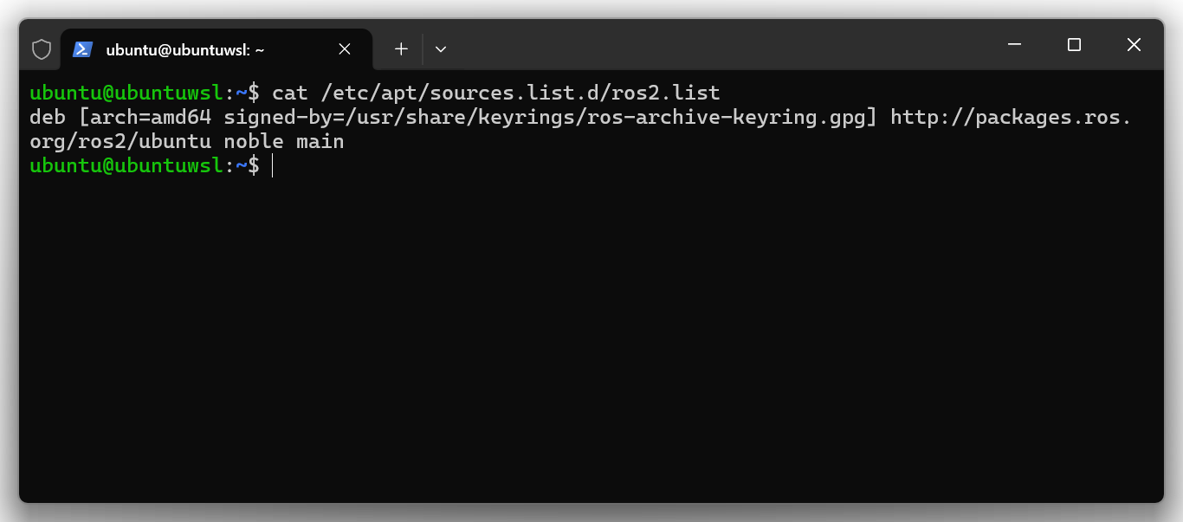Screen dimensions: 1183x522
Task: Click the cursor at the last prompt
Action: tap(273, 165)
